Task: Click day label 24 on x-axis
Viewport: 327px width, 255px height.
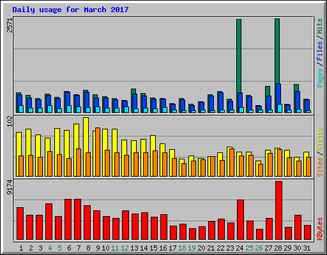Action: (240, 248)
